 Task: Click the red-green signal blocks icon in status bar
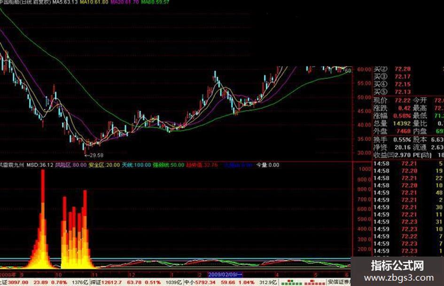click(303, 282)
